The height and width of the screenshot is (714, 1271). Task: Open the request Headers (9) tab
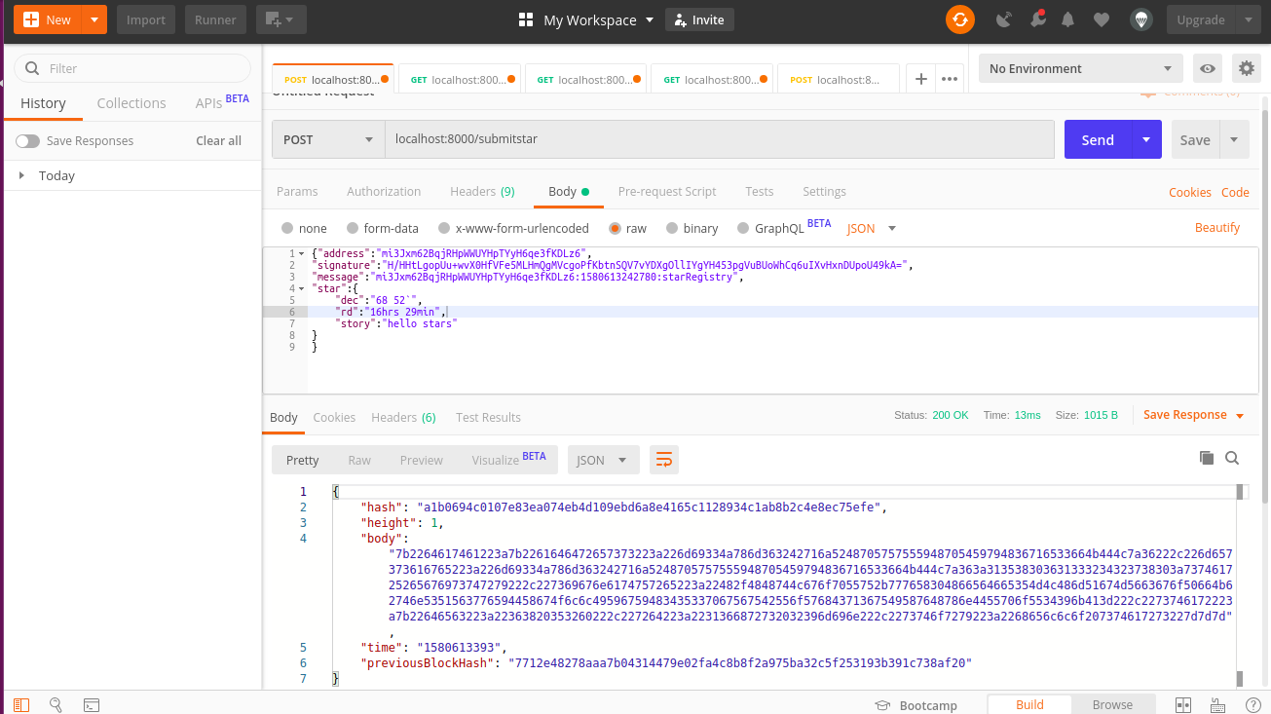(x=482, y=192)
